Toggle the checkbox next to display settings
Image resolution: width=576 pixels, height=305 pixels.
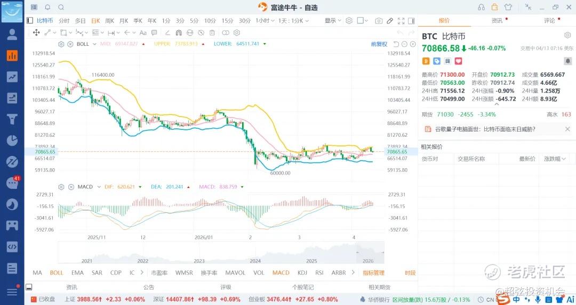coord(361,21)
